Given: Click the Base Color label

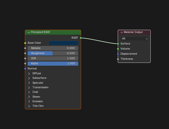Looking at the screenshot, I should (34, 43).
